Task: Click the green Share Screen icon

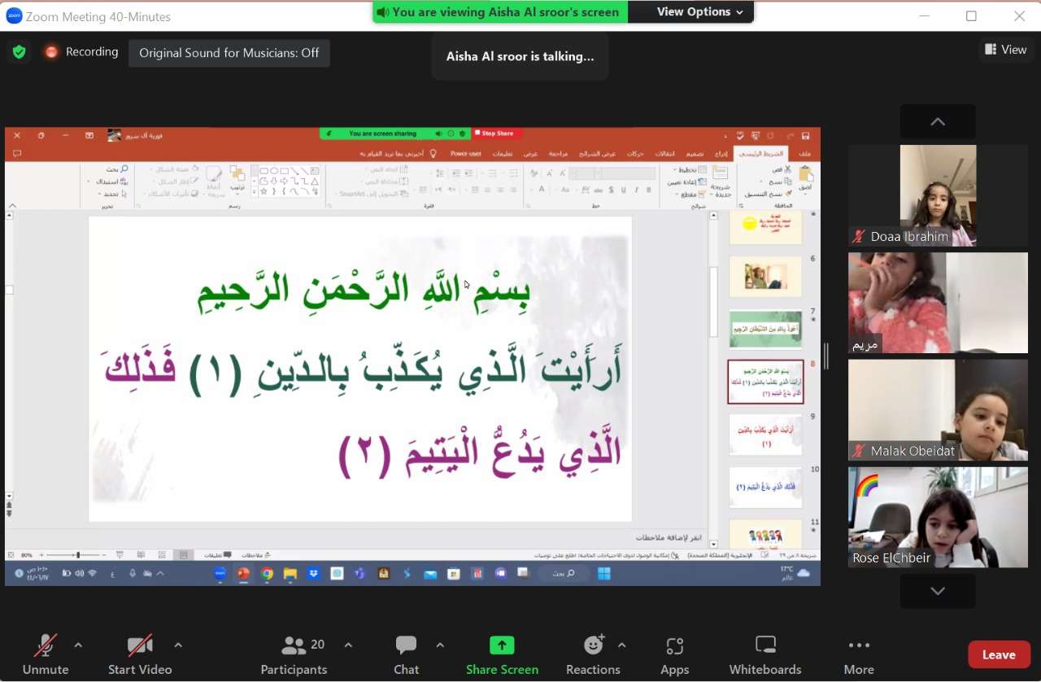Action: point(502,645)
